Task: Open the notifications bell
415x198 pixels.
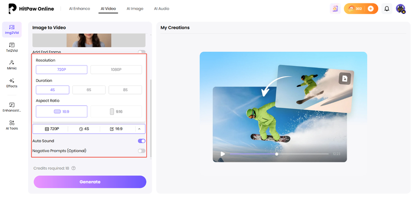Action: 387,9
